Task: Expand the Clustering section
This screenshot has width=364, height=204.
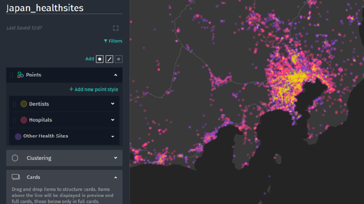Action: coord(116,158)
